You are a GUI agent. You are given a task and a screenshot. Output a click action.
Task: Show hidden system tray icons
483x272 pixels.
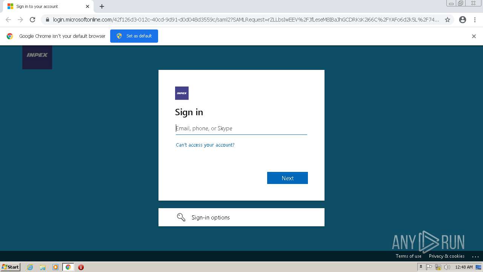[x=421, y=267]
